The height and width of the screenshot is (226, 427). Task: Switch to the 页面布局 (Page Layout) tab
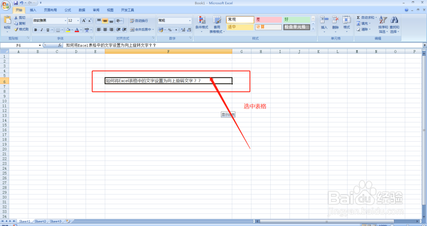coord(50,10)
